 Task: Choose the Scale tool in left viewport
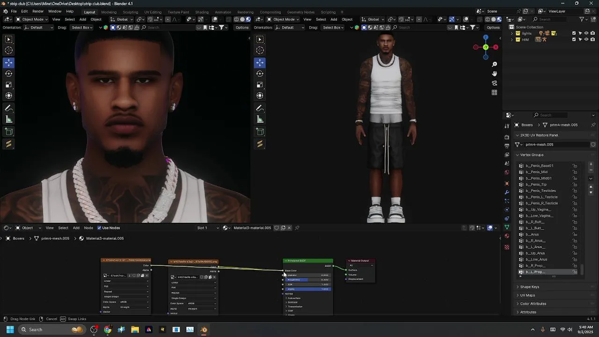[9, 85]
